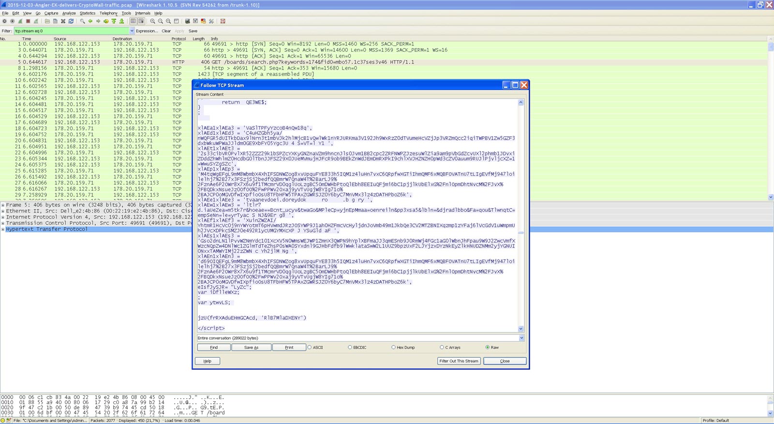Click the tcp.stream filter input field

pos(72,31)
